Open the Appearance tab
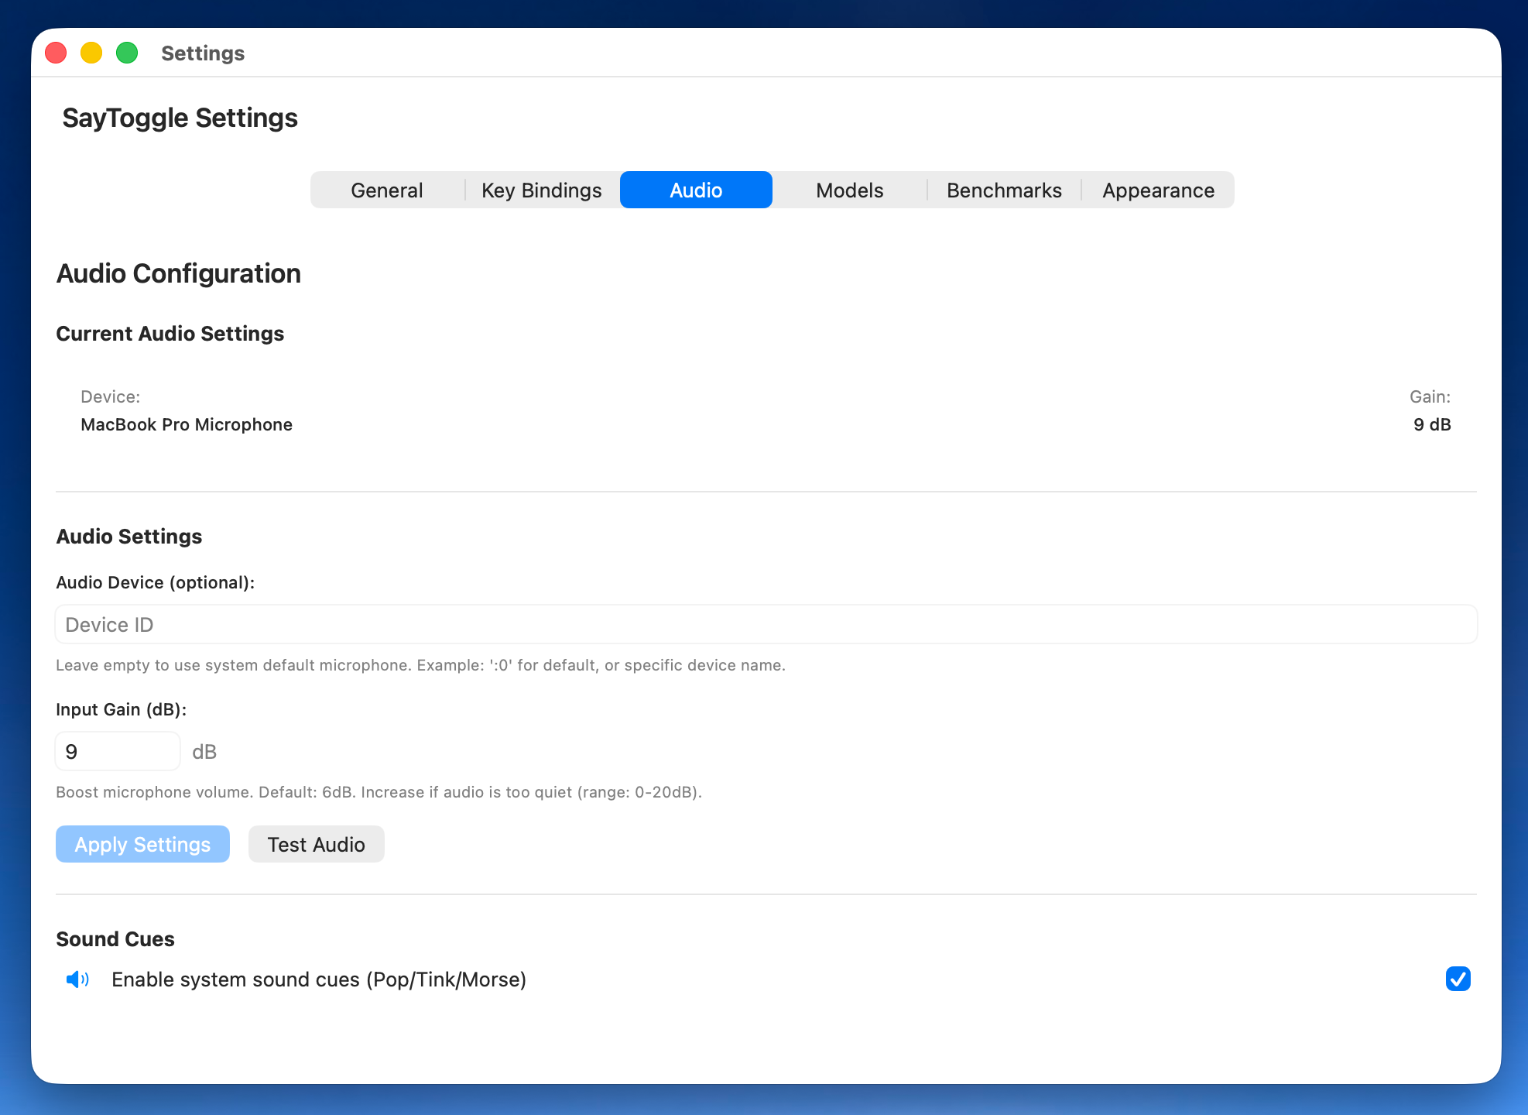Viewport: 1528px width, 1115px height. click(x=1157, y=190)
